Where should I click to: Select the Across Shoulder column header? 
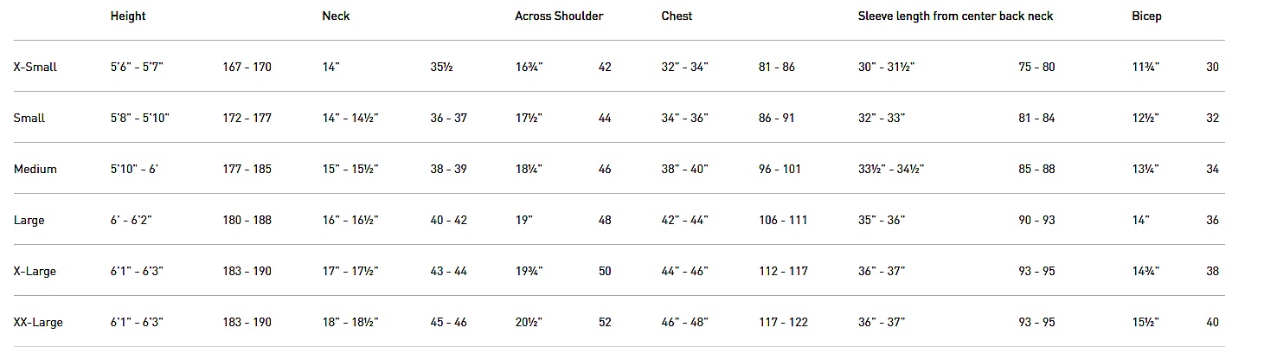[559, 16]
